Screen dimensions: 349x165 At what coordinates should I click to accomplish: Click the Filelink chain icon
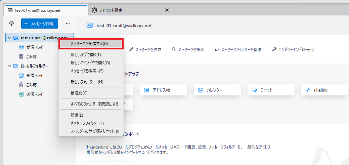pos(308,90)
